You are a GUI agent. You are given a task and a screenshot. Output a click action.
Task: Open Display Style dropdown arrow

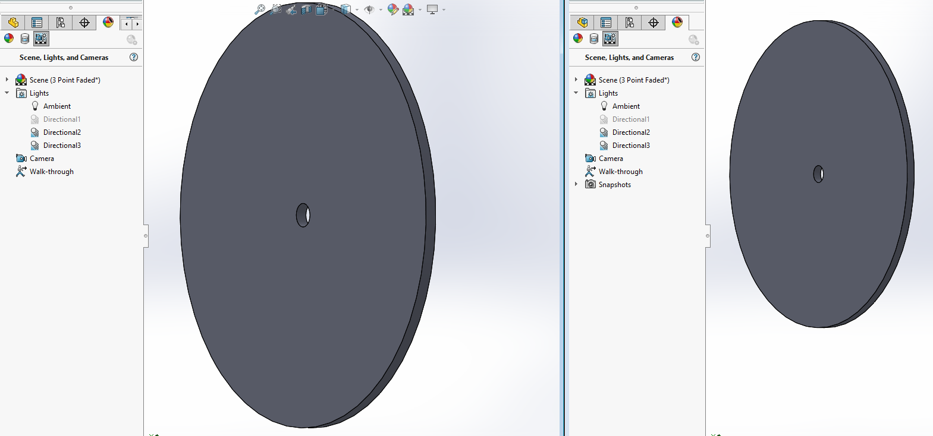357,10
